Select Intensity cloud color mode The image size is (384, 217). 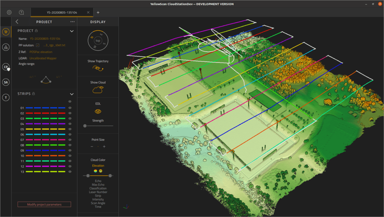point(98,199)
